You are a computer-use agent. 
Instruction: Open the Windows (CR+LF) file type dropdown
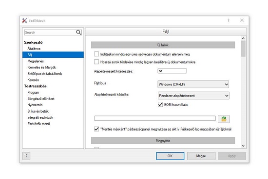[x=193, y=84]
